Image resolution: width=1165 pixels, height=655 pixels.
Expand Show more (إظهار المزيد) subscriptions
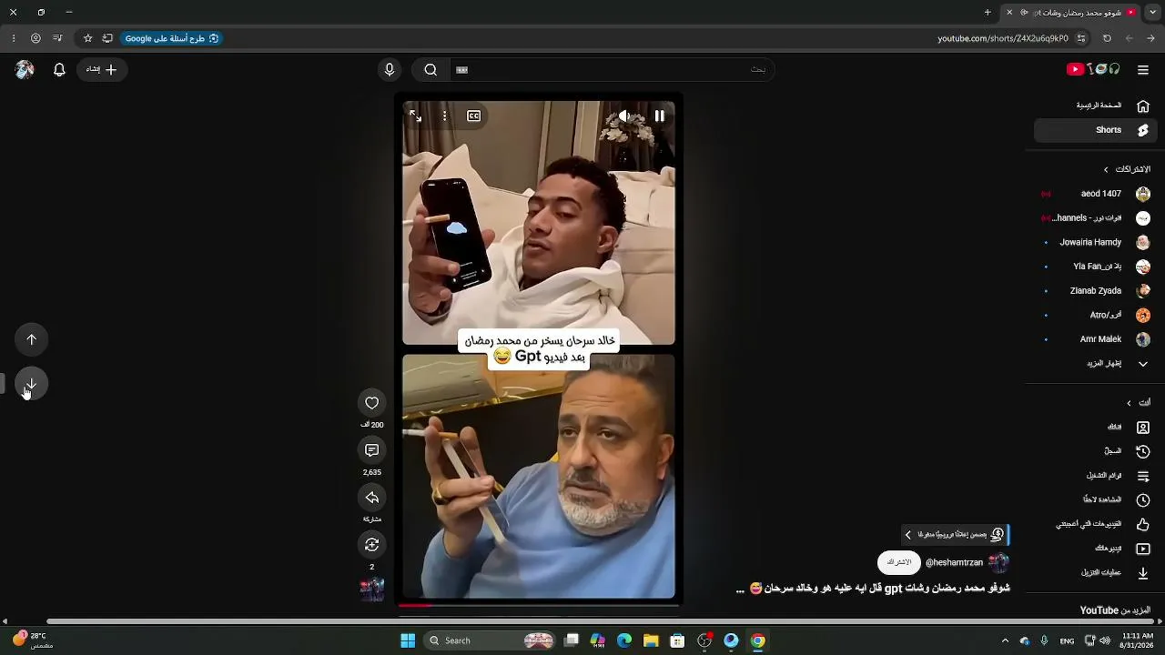coord(1098,364)
